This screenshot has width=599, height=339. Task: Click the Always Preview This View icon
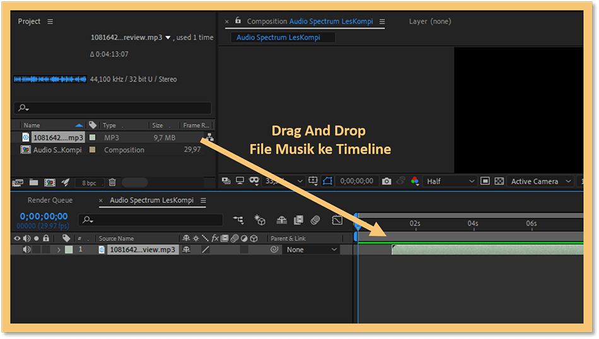coord(226,181)
